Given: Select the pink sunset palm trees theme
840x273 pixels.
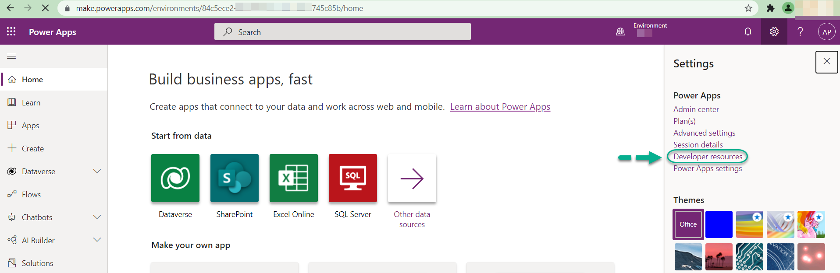Looking at the screenshot, I should point(719,257).
